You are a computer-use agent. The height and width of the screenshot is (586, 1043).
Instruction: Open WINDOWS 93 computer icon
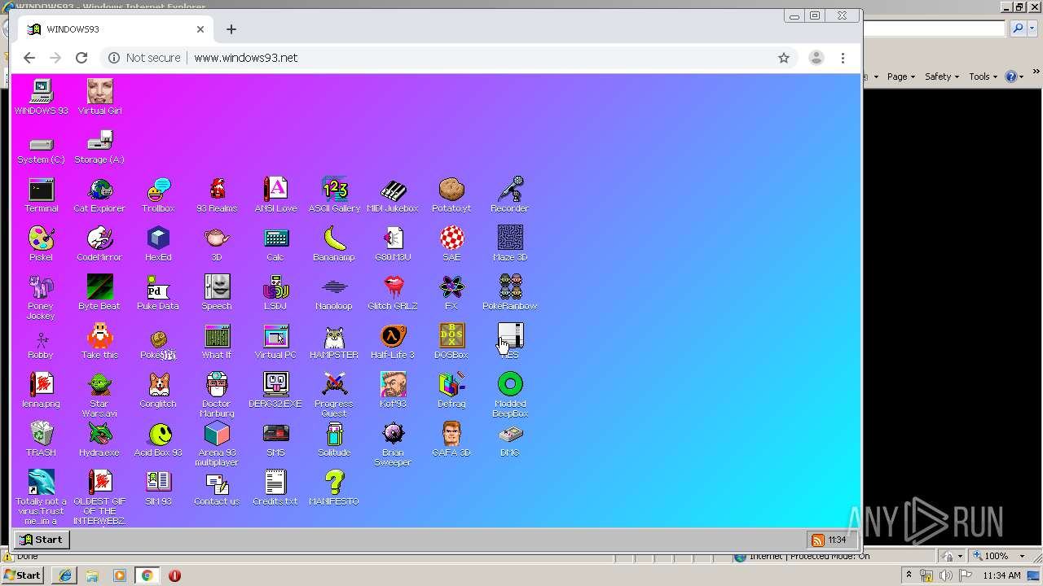(41, 98)
